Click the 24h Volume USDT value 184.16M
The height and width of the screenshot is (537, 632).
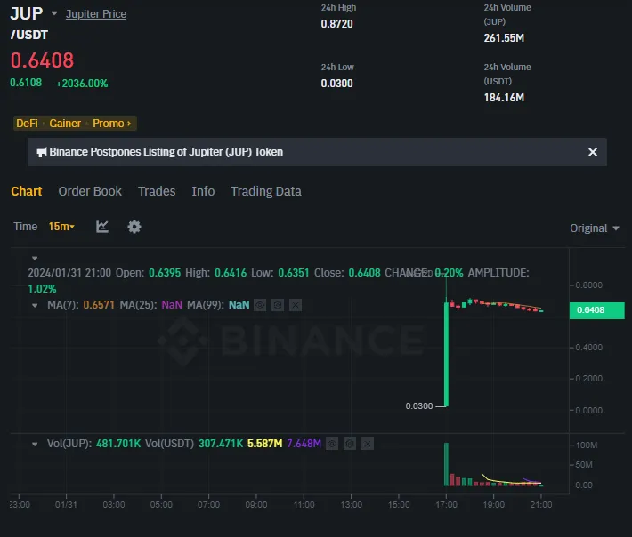pyautogui.click(x=504, y=98)
